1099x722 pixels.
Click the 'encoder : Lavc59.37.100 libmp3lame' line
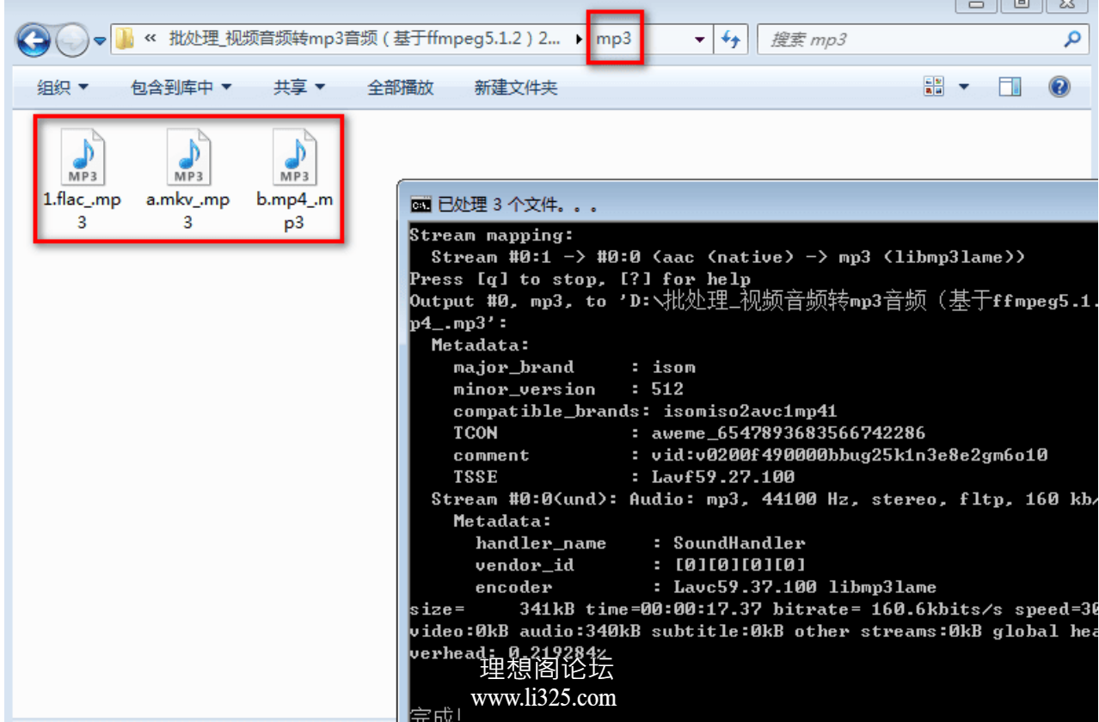click(x=706, y=587)
